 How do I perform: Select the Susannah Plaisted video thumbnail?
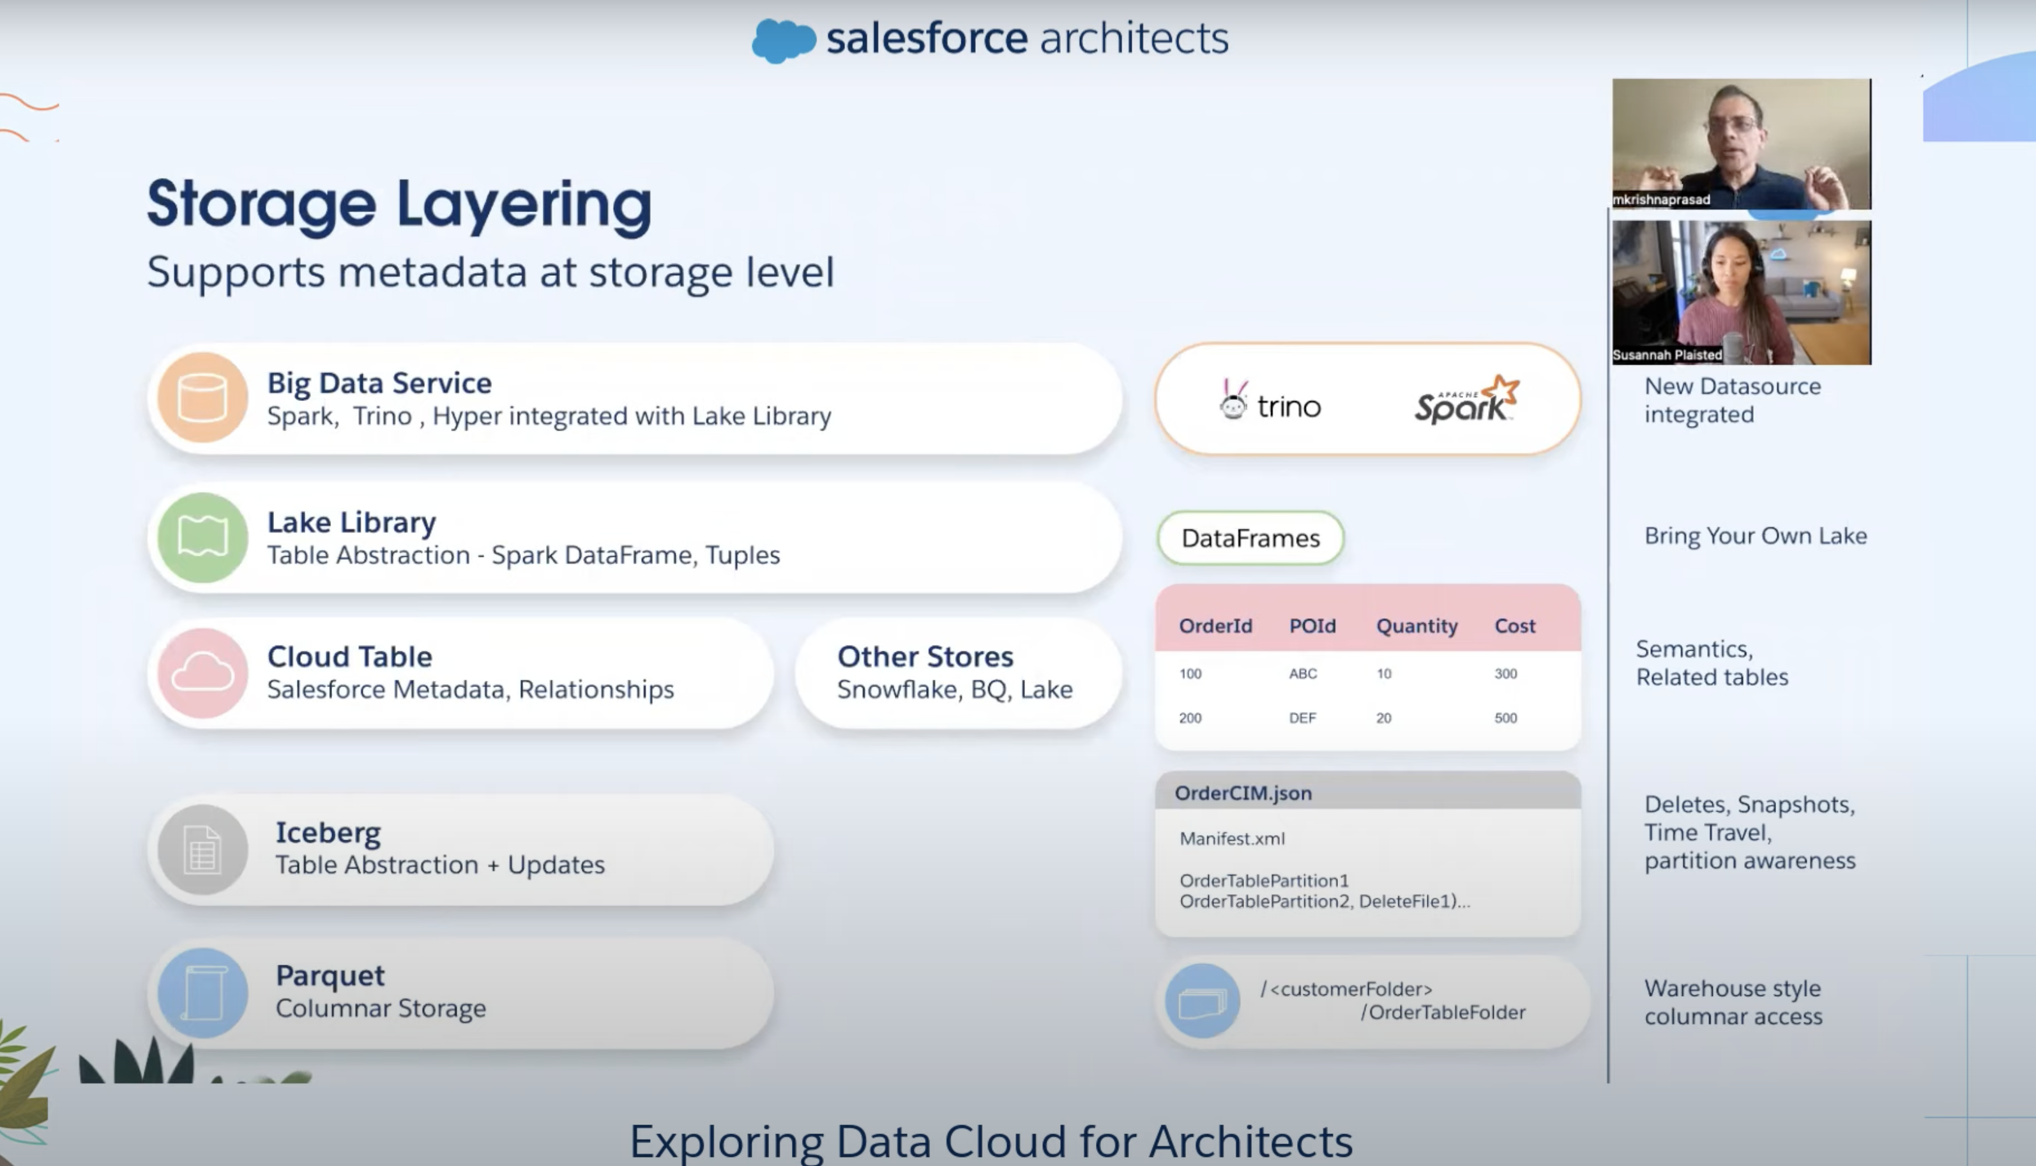coord(1741,292)
